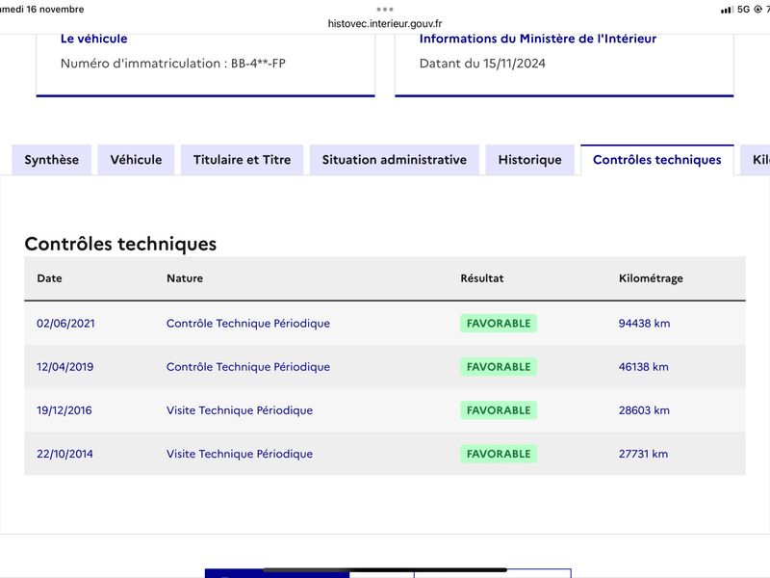
Task: Tap the histovec.interieur.gouv.fr address bar
Action: pos(385,23)
